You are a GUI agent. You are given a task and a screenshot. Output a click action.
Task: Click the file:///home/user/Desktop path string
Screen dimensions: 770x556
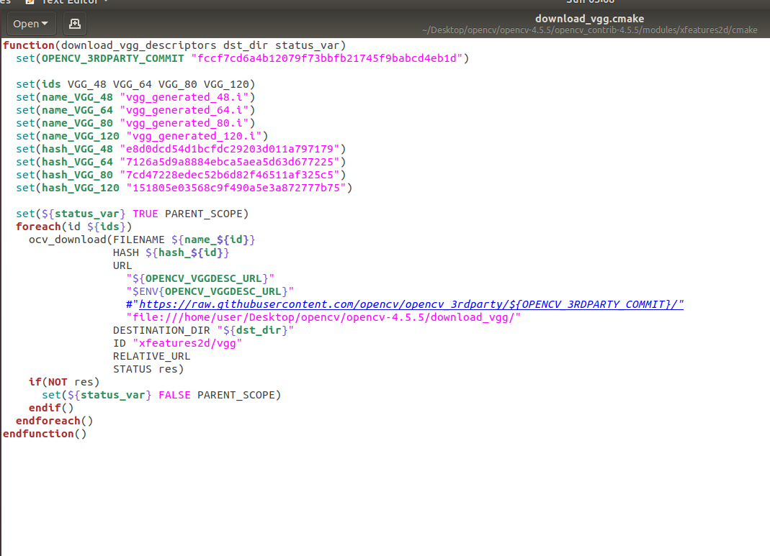coord(323,317)
